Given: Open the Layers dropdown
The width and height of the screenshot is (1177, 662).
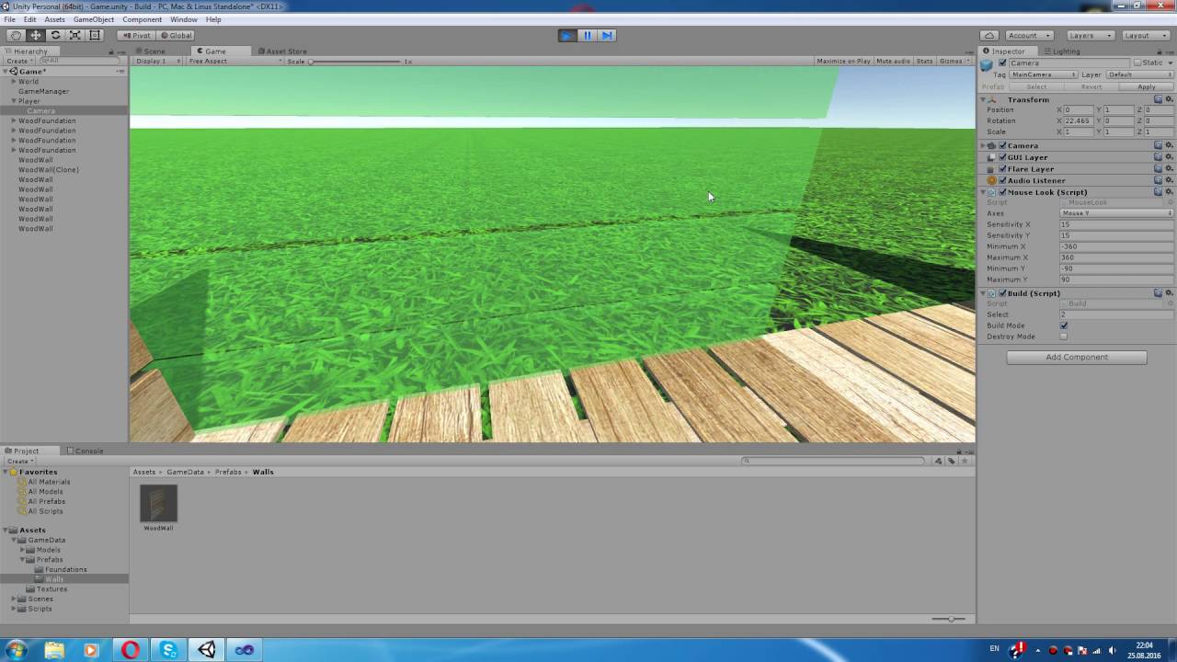Looking at the screenshot, I should (1090, 35).
